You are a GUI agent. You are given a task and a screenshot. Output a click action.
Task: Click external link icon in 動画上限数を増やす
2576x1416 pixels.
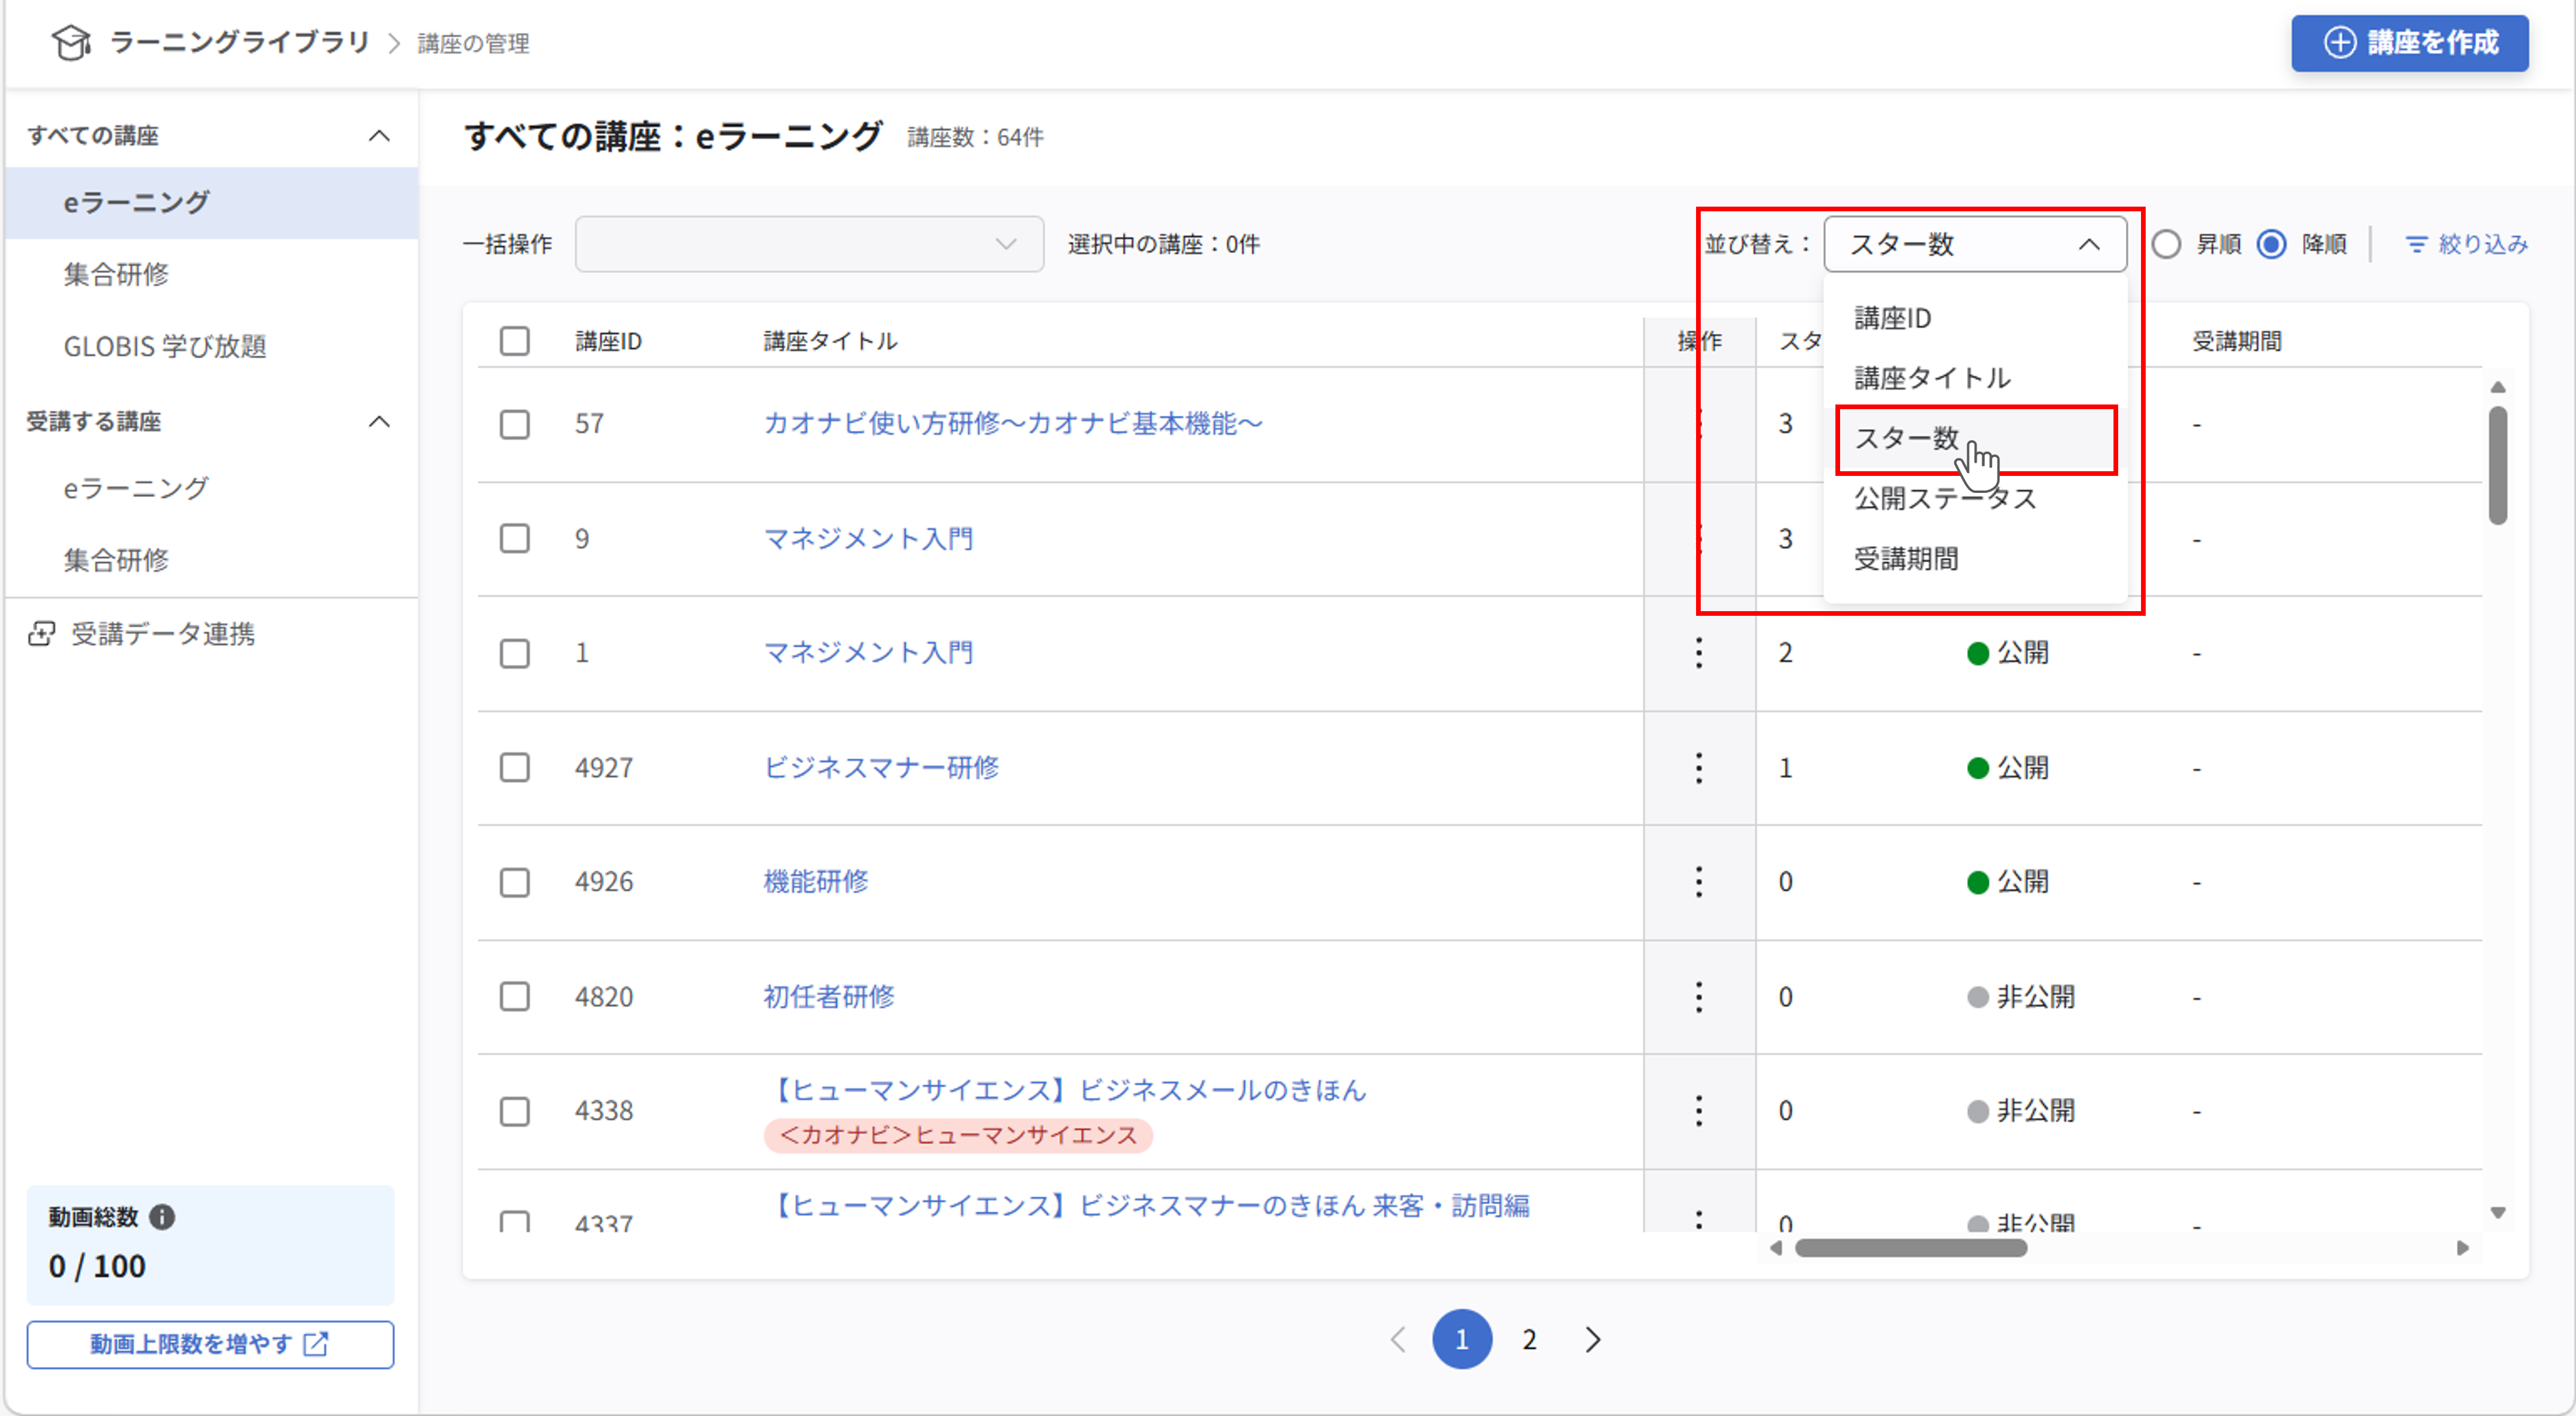click(316, 1344)
